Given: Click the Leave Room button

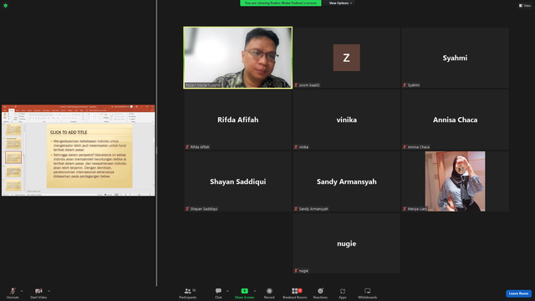Looking at the screenshot, I should [518, 293].
